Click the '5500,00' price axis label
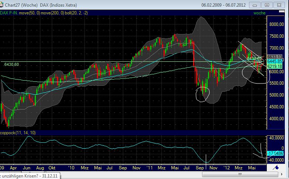The height and width of the screenshot is (179, 289). pos(276,83)
